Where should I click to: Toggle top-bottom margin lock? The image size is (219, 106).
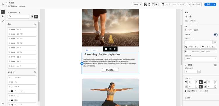(x=201, y=82)
